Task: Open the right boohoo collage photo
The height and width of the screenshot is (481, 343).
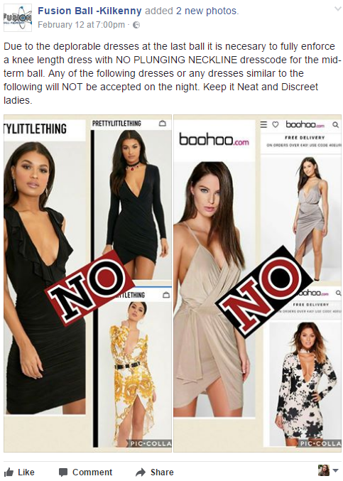Action: pos(258,283)
